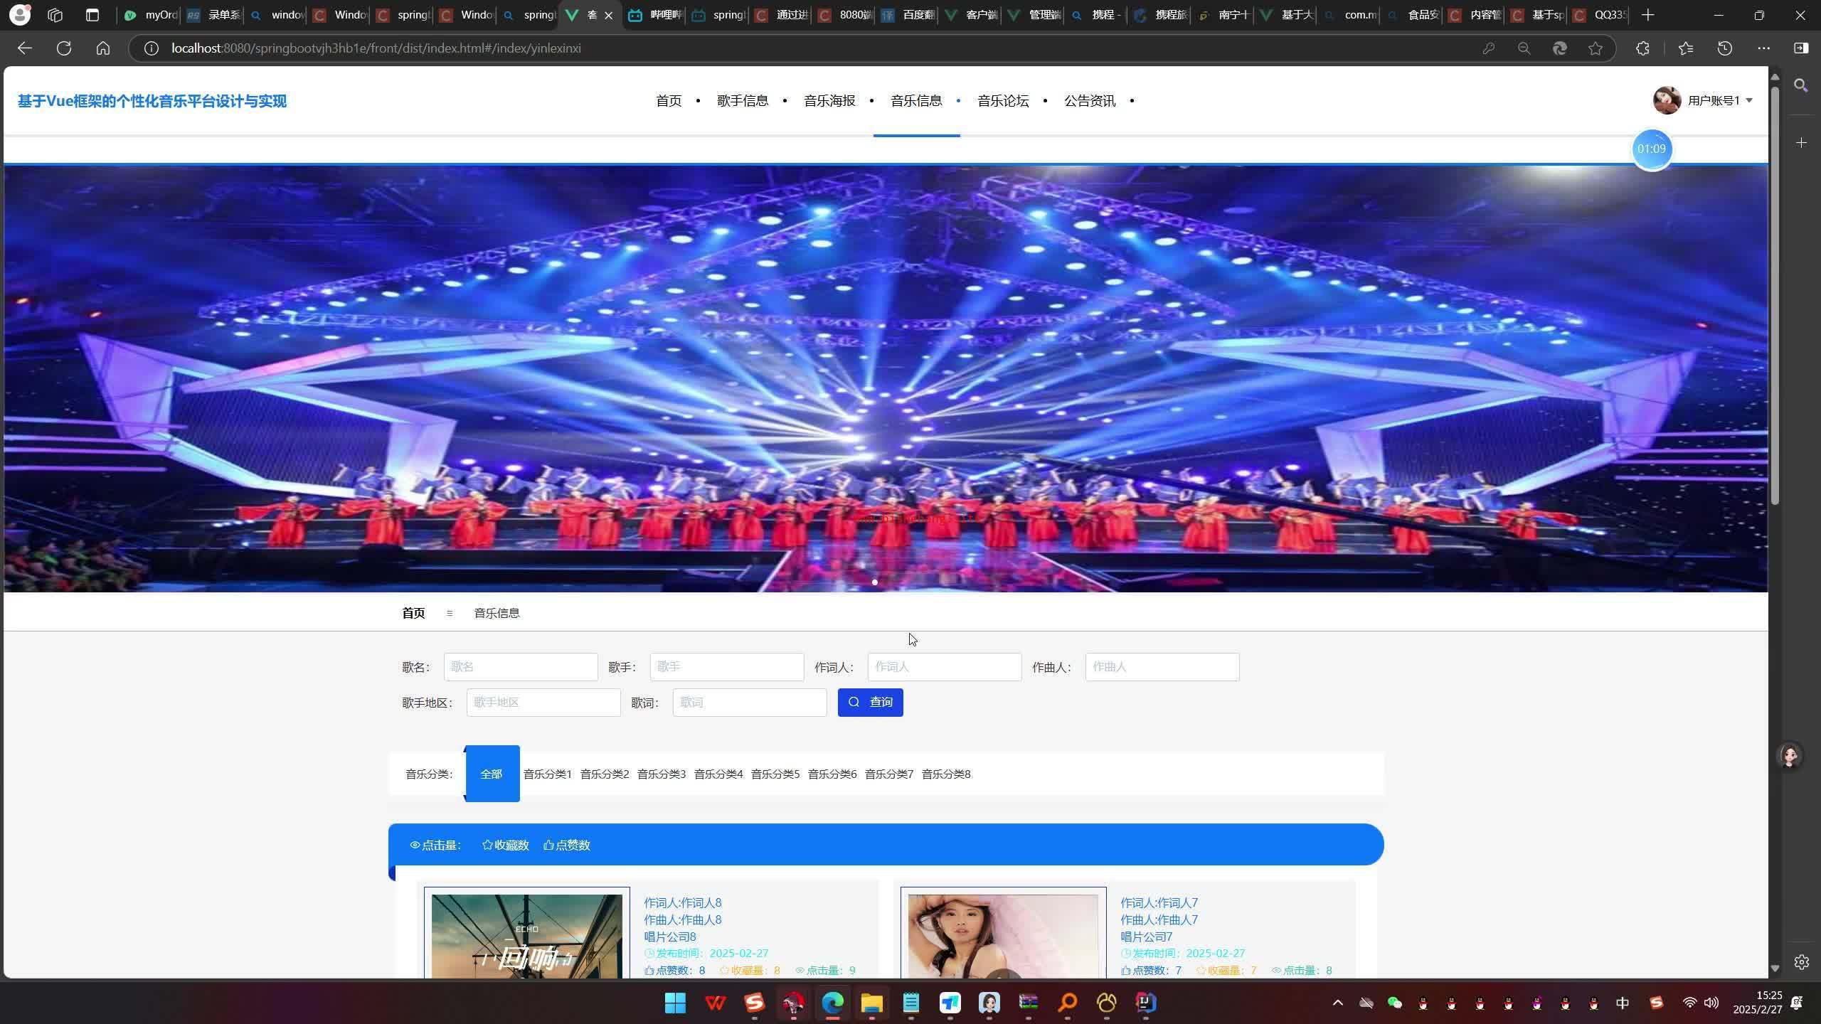This screenshot has height=1024, width=1821.
Task: Add this page to favorites with the star icon
Action: pyautogui.click(x=1596, y=48)
